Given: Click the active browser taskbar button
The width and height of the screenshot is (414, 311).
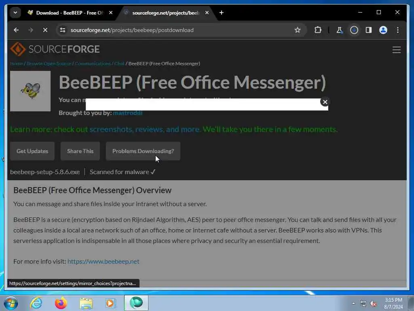Looking at the screenshot, I should [x=136, y=303].
